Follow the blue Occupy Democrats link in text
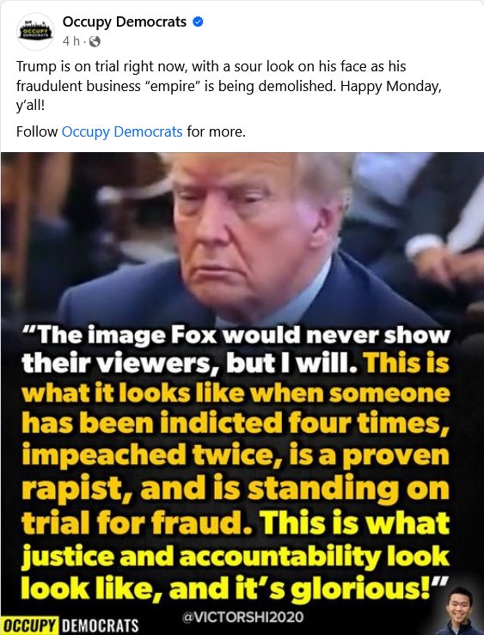The width and height of the screenshot is (484, 635). click(x=122, y=131)
